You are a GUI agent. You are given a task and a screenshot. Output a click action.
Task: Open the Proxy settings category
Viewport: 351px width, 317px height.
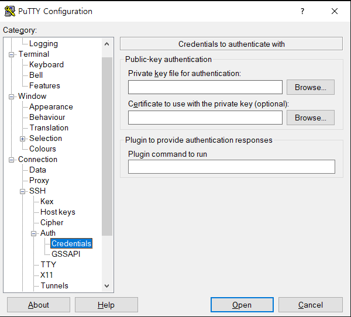tap(39, 181)
